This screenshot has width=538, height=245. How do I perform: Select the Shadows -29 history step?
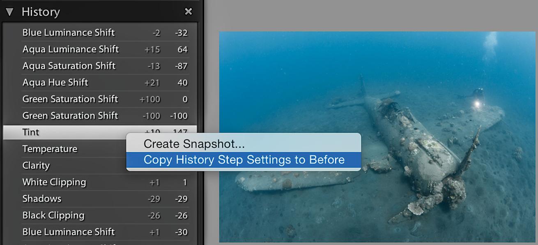point(42,199)
